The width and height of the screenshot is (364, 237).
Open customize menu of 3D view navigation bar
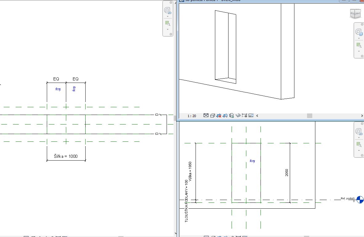[x=362, y=56]
